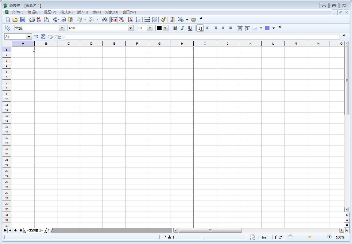Click the Print icon in toolbar

tap(32, 20)
